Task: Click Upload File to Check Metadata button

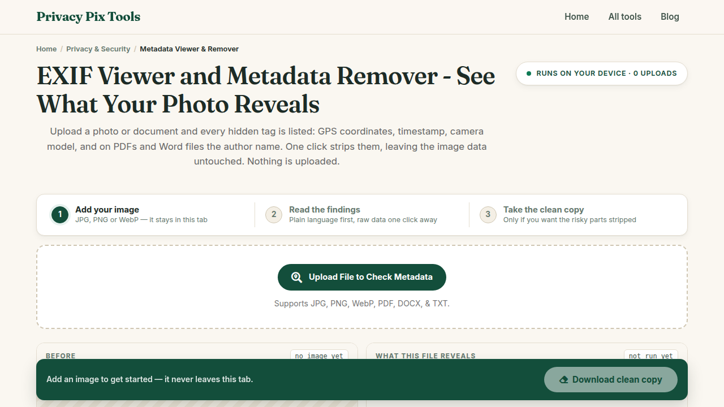Action: 362,277
